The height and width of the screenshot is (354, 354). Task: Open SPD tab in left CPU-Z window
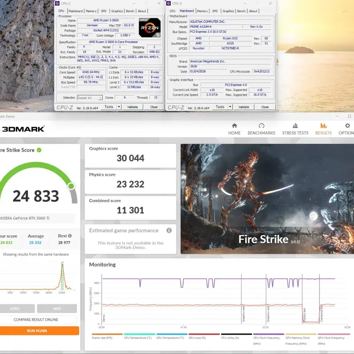[x=104, y=11]
